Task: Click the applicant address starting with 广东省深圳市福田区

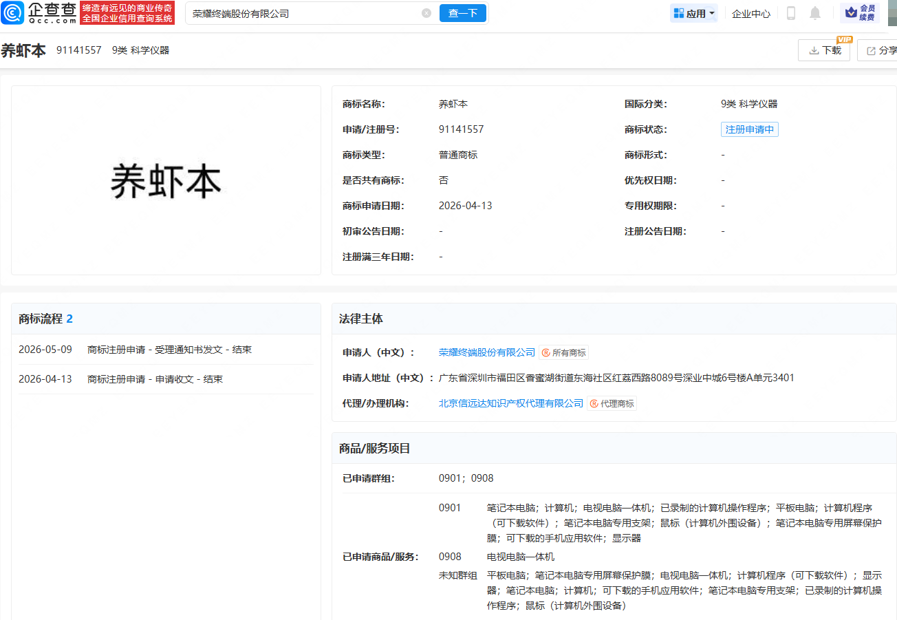Action: pyautogui.click(x=616, y=378)
